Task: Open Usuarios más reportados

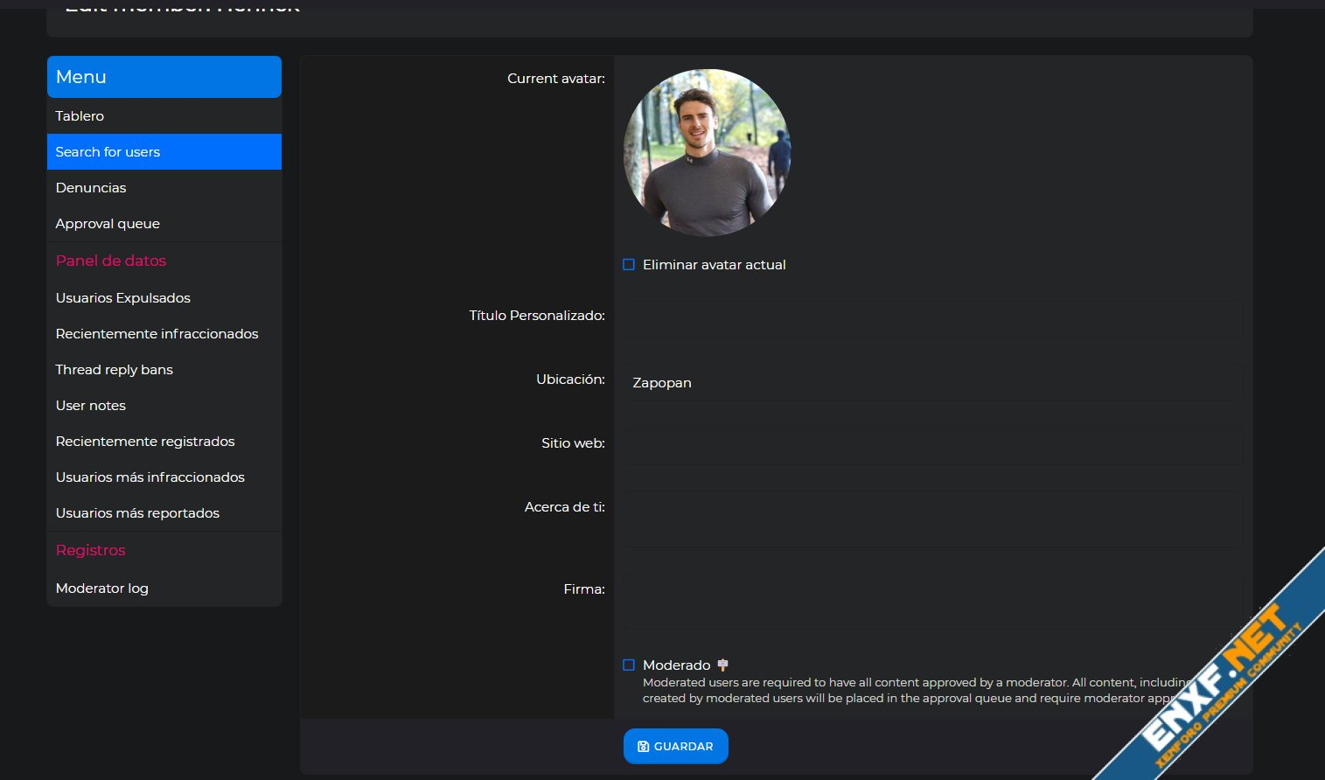Action: (164, 512)
